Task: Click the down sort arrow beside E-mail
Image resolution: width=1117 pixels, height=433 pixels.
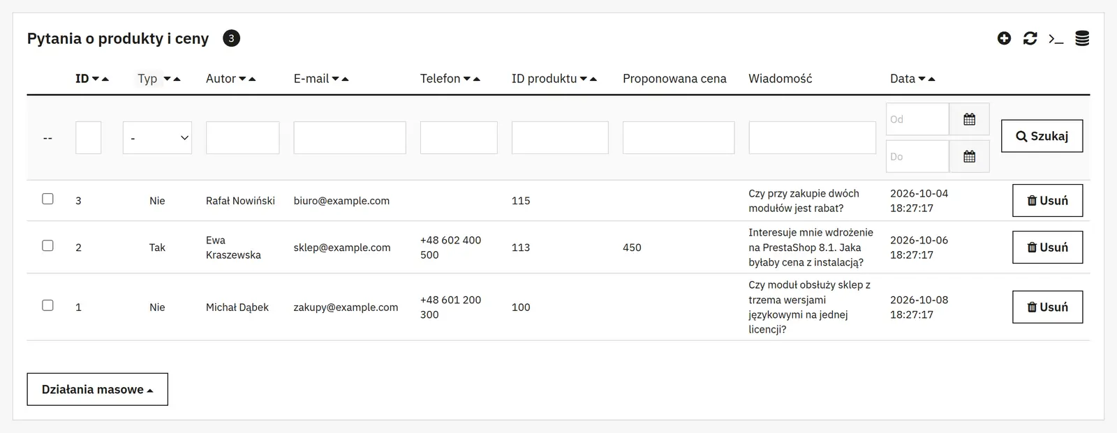Action: coord(335,79)
